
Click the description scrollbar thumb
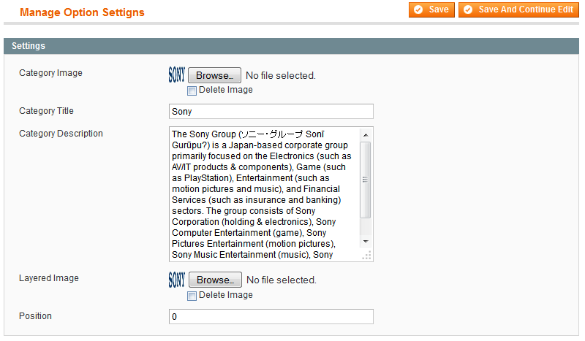(366, 180)
